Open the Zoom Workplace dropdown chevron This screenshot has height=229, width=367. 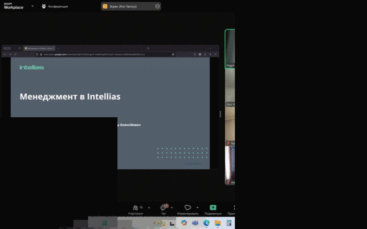(33, 6)
